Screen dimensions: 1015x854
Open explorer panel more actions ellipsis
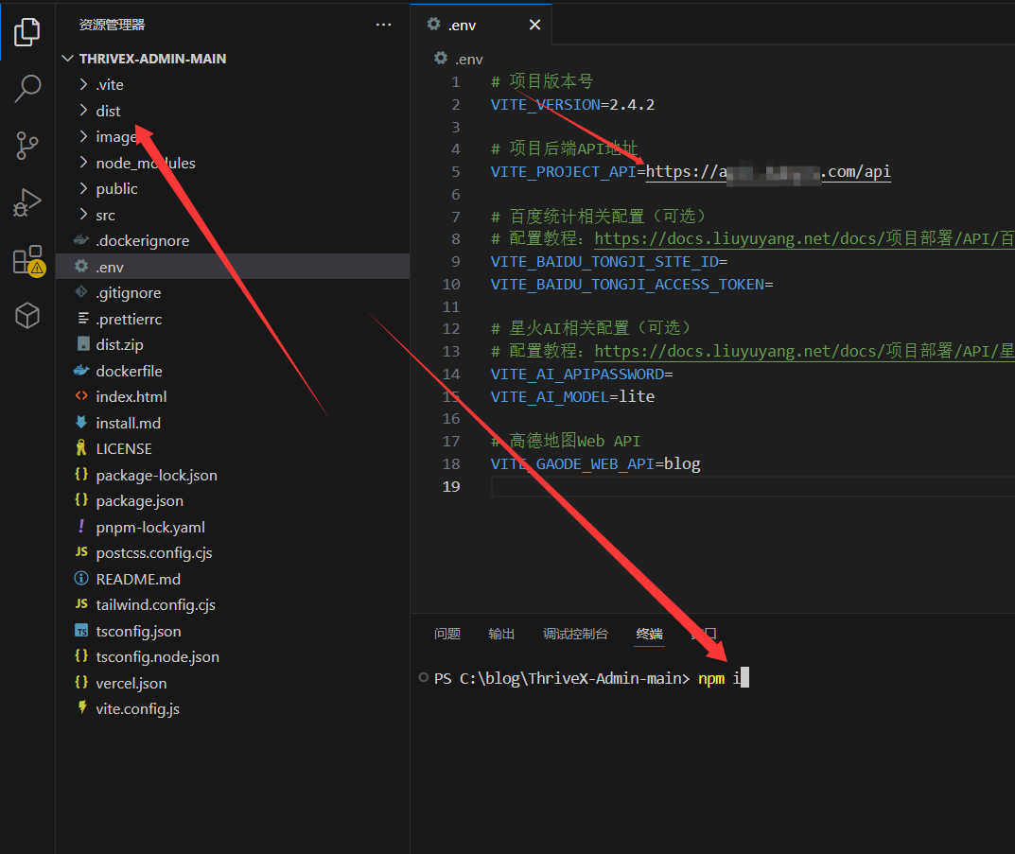[x=383, y=25]
